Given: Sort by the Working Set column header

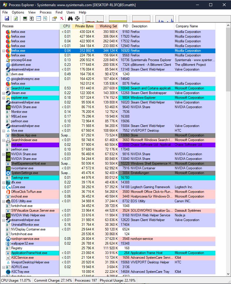Looking at the screenshot, I should point(107,26).
